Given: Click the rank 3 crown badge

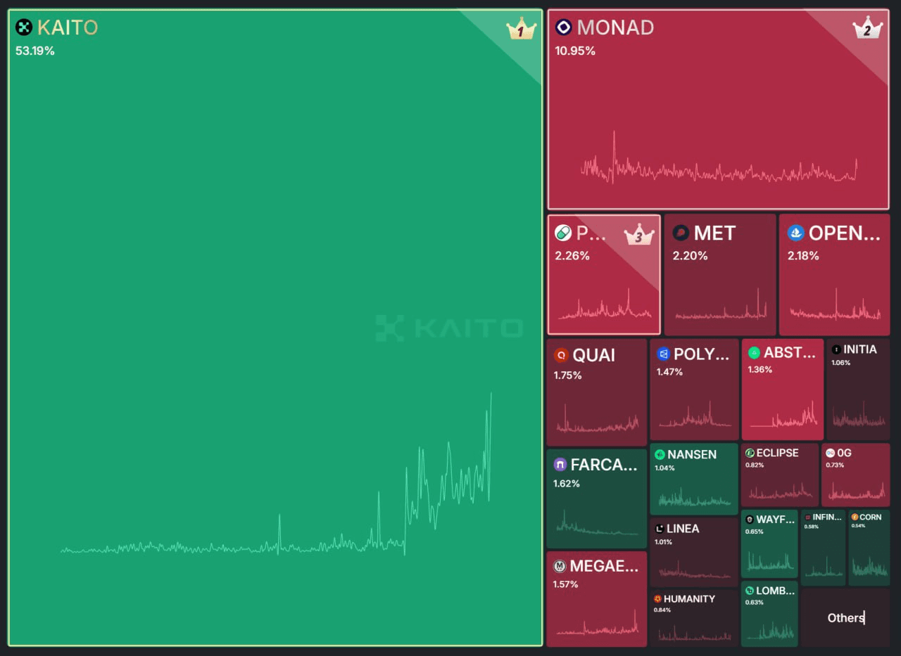Looking at the screenshot, I should [x=638, y=234].
